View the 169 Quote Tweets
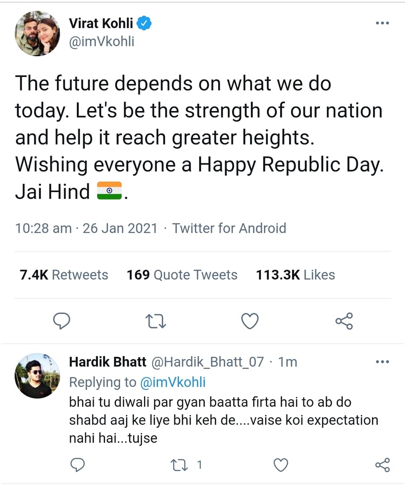405x486 pixels. 182,275
